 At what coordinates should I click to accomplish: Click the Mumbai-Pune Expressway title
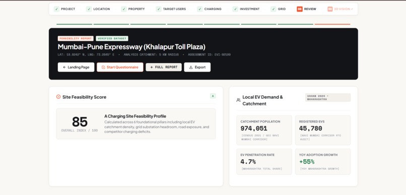pos(131,47)
